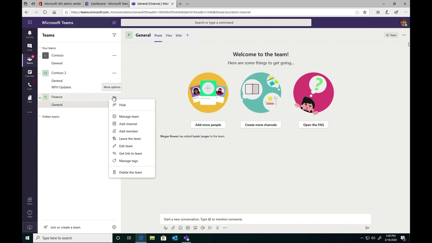This screenshot has height=243, width=432.
Task: Open more options for Contoso 2 team
Action: tap(114, 73)
